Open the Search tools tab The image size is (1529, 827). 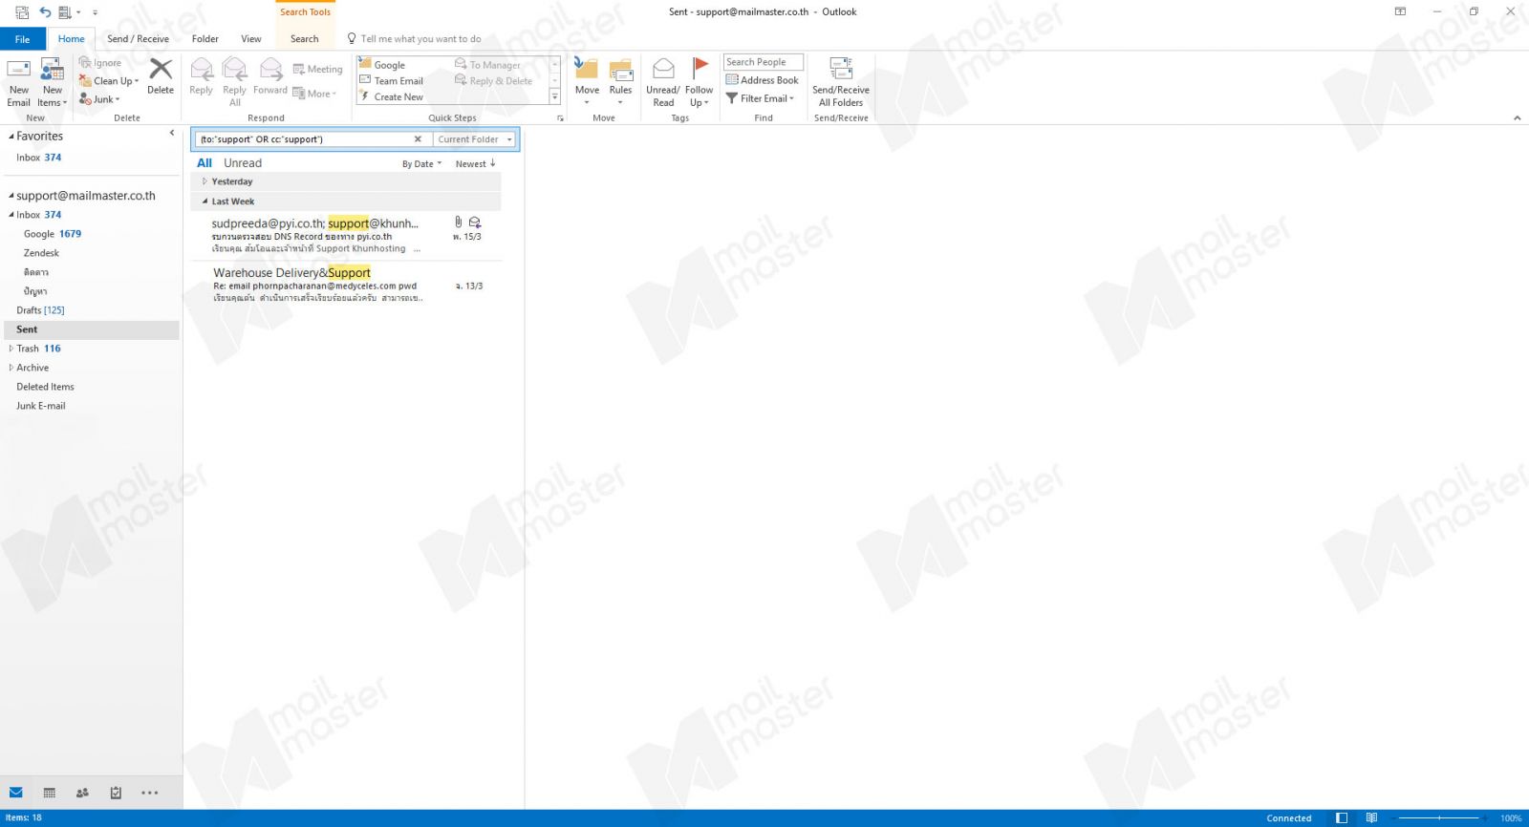tap(305, 39)
